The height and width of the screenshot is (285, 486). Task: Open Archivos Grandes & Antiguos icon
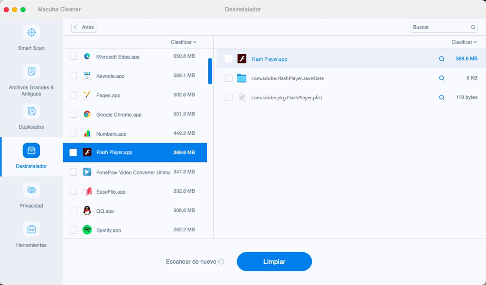pos(31,72)
